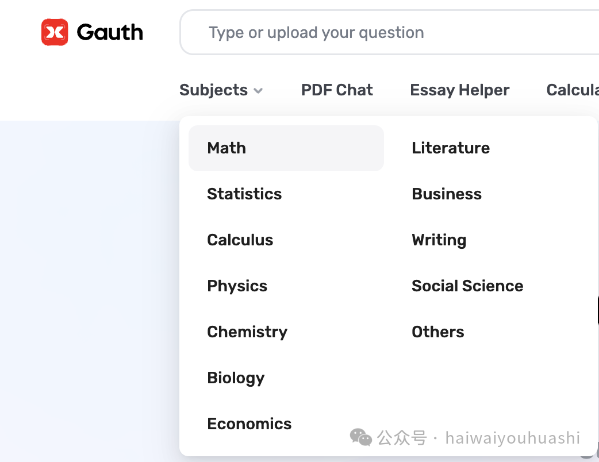
Task: Pick the Physics subject
Action: tap(286, 286)
